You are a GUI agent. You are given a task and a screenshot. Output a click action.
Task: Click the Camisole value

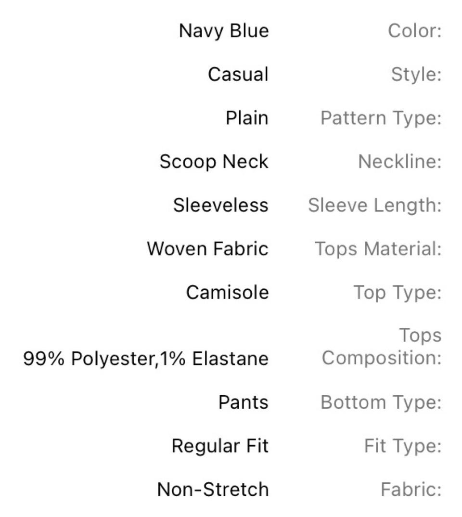tap(227, 292)
